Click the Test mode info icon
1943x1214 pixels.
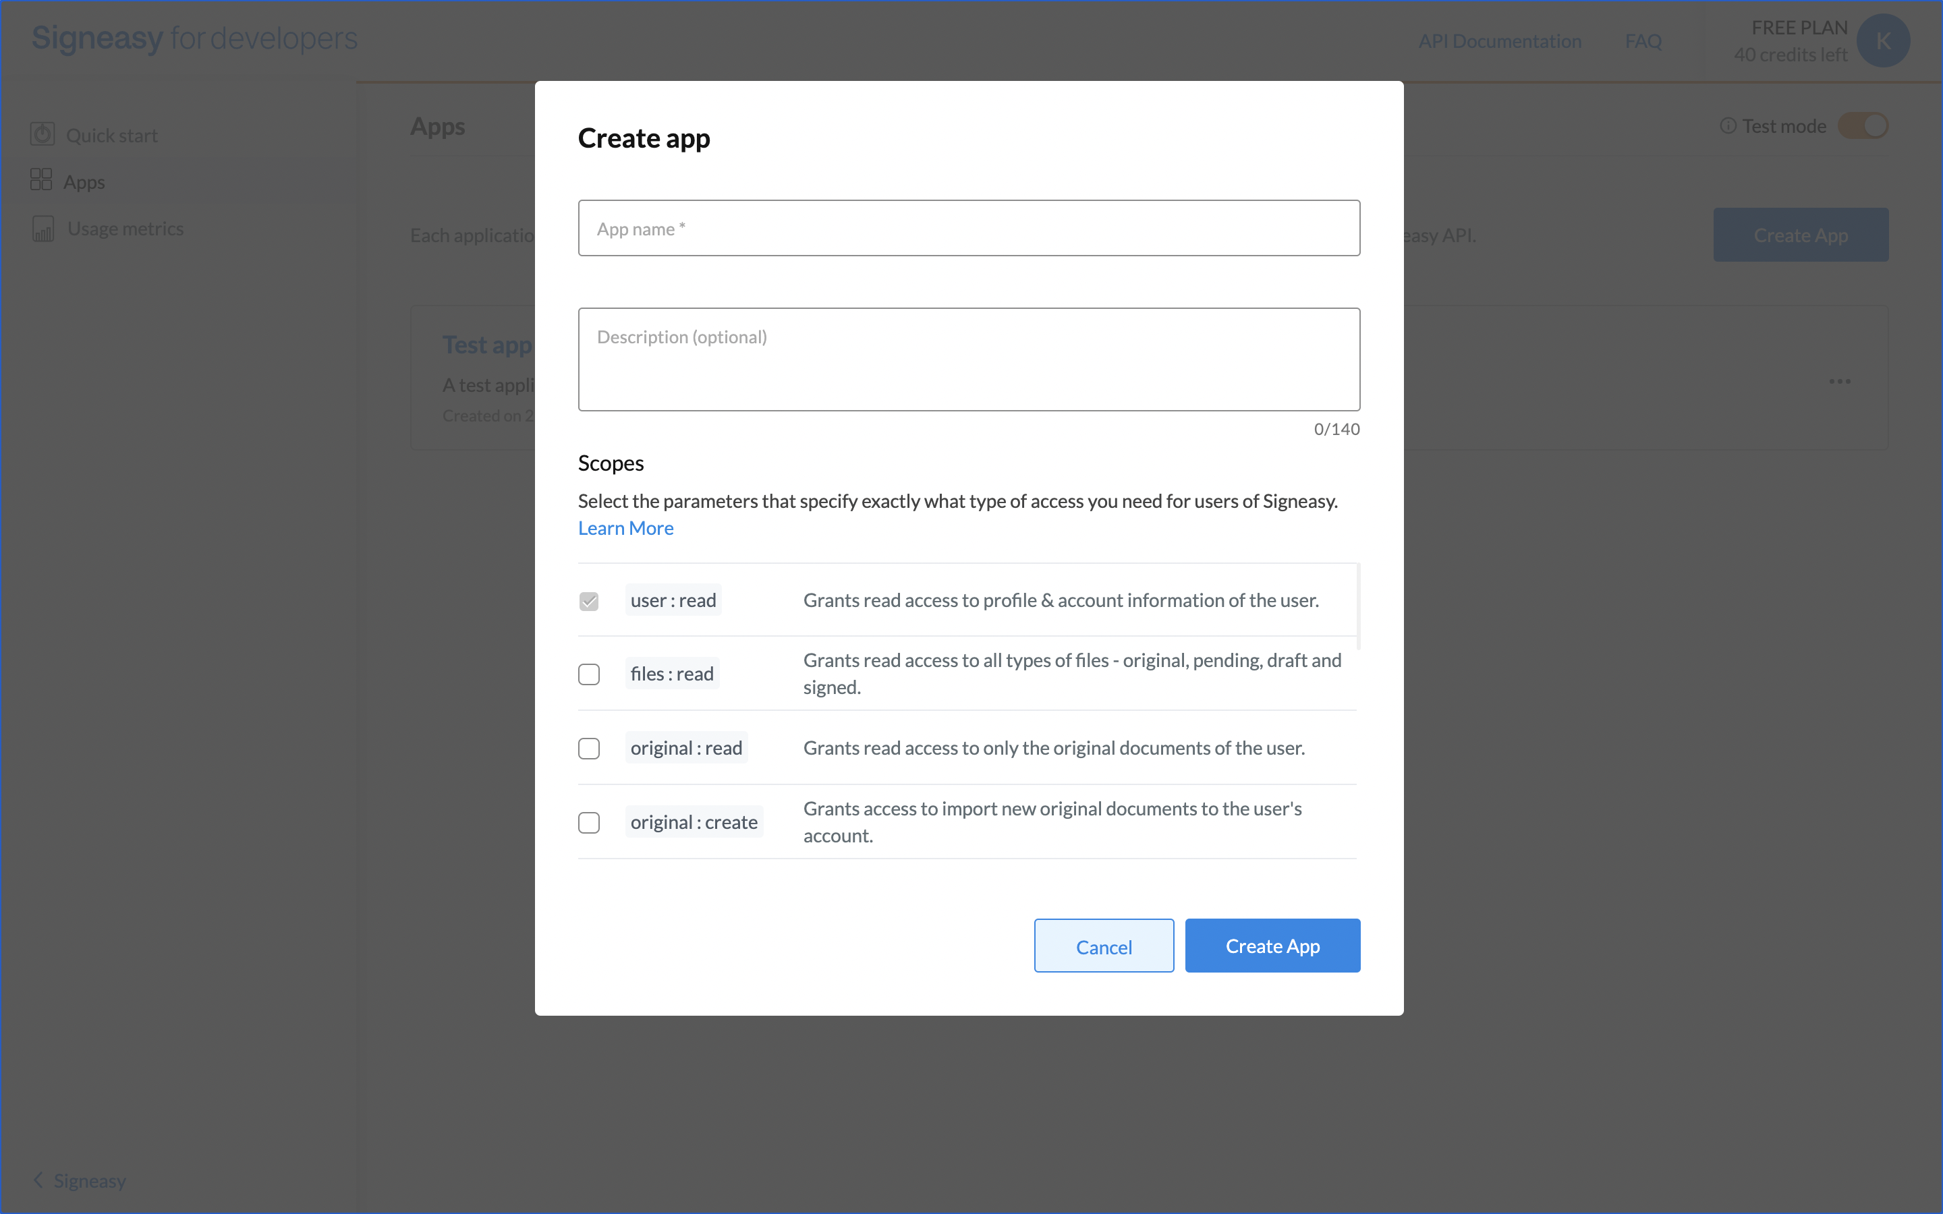(1728, 126)
